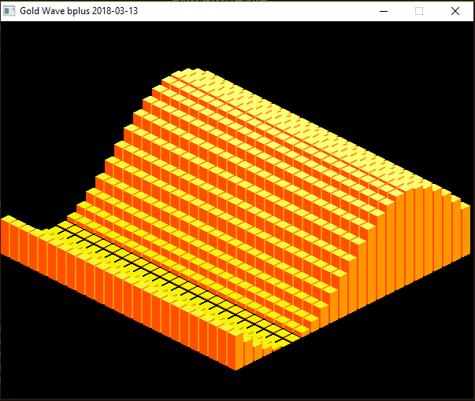Click the window title 'Gold Wave bplus 2018-03-13'
The image size is (475, 401).
coord(79,11)
